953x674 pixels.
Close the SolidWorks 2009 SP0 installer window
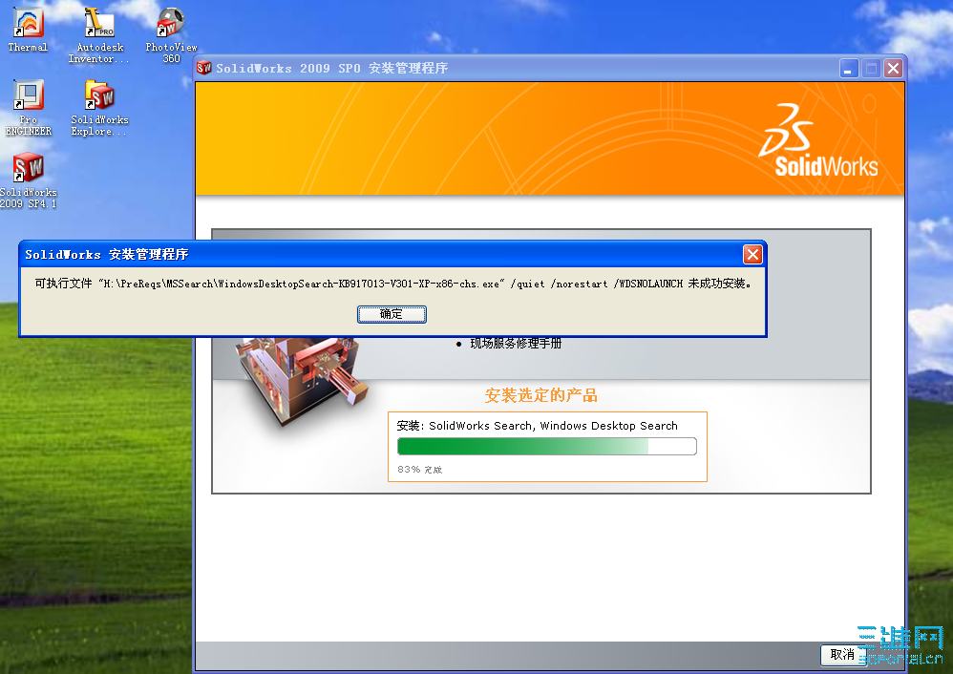click(x=893, y=68)
